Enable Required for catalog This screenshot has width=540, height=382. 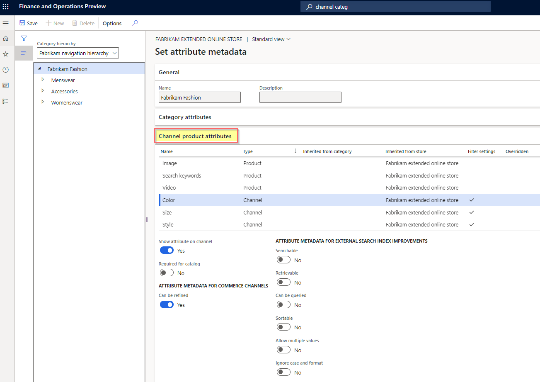click(x=167, y=273)
